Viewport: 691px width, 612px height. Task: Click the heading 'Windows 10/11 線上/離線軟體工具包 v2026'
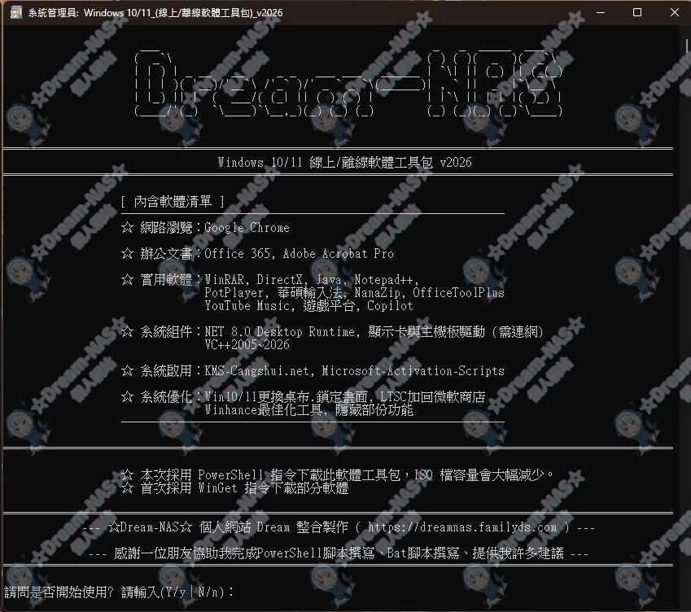(x=344, y=162)
